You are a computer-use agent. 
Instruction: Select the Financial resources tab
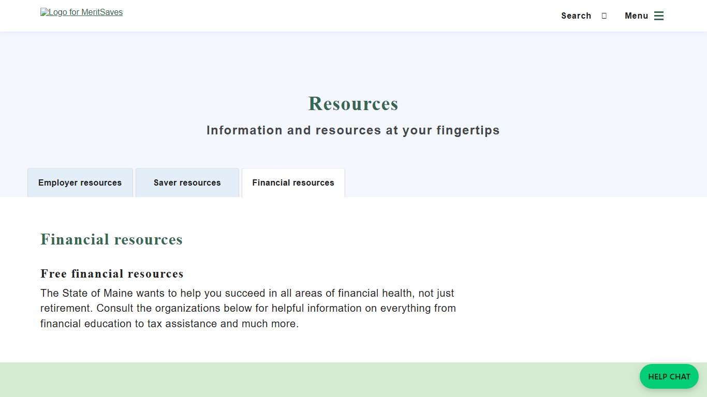[x=293, y=182]
